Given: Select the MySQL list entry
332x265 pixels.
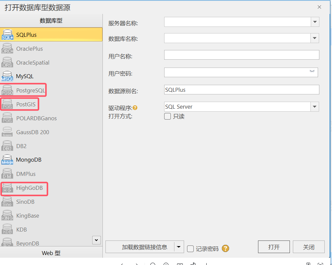Looking at the screenshot, I should click(51, 76).
